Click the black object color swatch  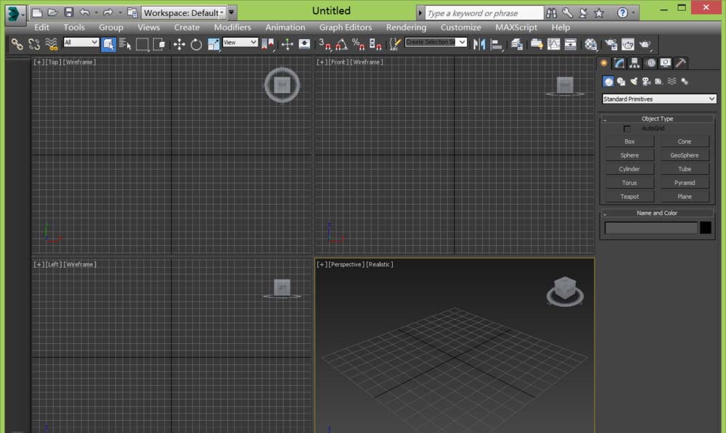point(705,228)
